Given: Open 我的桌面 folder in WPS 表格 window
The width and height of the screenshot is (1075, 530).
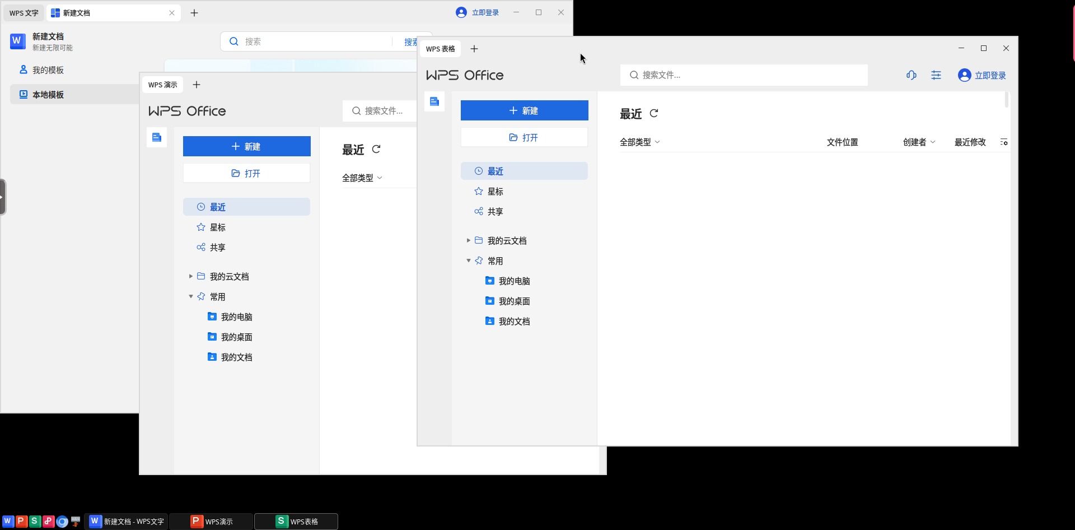Looking at the screenshot, I should tap(508, 301).
